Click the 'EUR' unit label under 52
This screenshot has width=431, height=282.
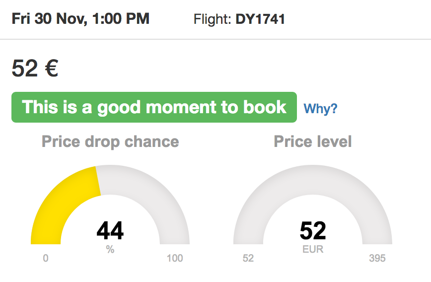click(x=313, y=250)
